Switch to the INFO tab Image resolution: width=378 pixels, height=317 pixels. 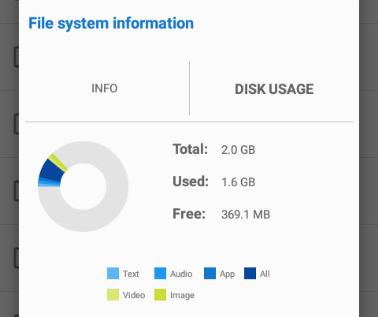104,88
